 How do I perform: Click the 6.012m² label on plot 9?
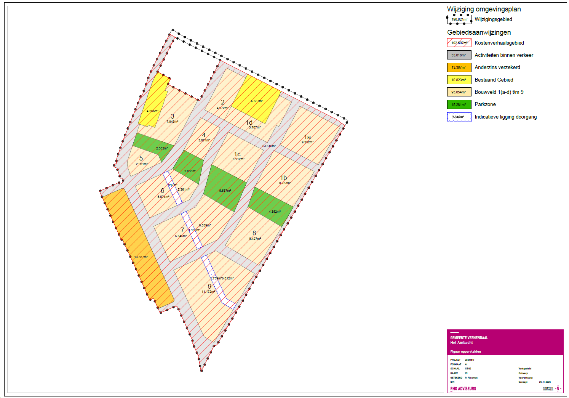click(x=228, y=278)
